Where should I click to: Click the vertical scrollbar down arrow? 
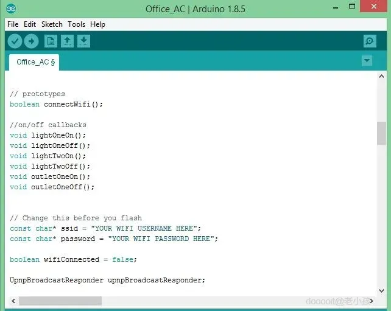[x=381, y=290]
